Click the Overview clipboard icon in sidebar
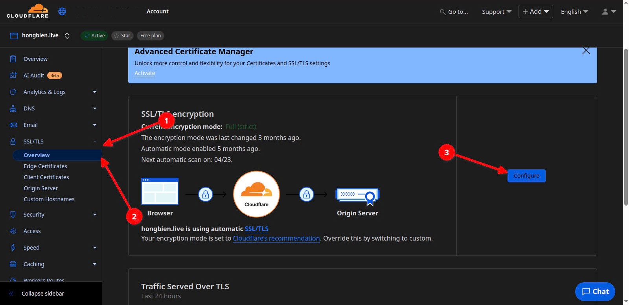This screenshot has height=305, width=629. [x=13, y=59]
